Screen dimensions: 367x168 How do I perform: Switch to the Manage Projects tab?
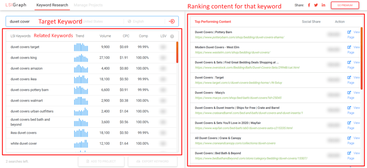(x=88, y=5)
